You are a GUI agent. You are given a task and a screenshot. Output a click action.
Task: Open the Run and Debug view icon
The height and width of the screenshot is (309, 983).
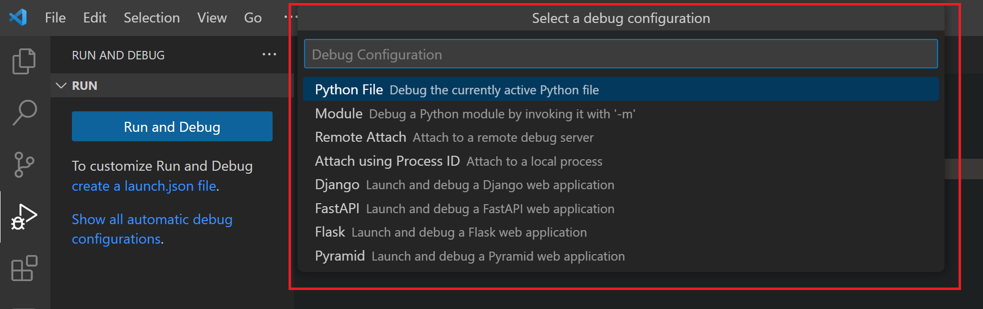pos(24,217)
